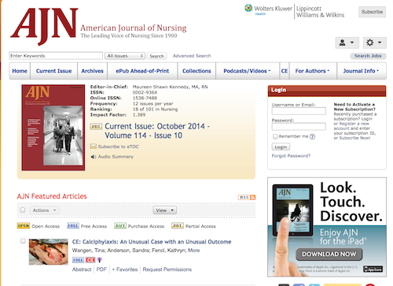Open Advanced Search link

192,56
